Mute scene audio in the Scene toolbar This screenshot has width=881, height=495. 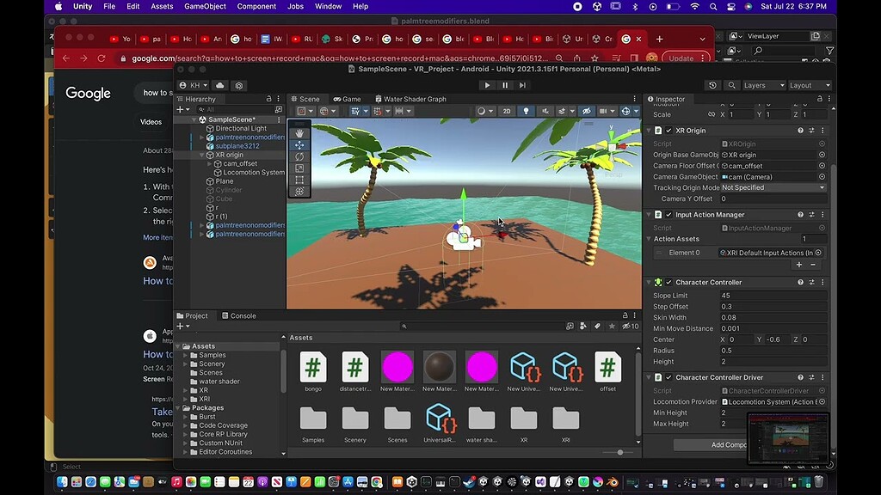544,111
